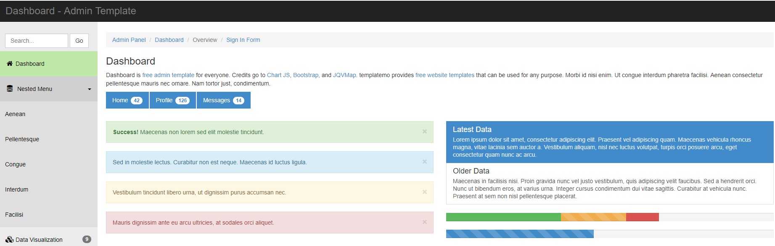Viewport: 775px width, 246px height.
Task: Open the Profile tab with 126 badge
Action: [x=172, y=100]
